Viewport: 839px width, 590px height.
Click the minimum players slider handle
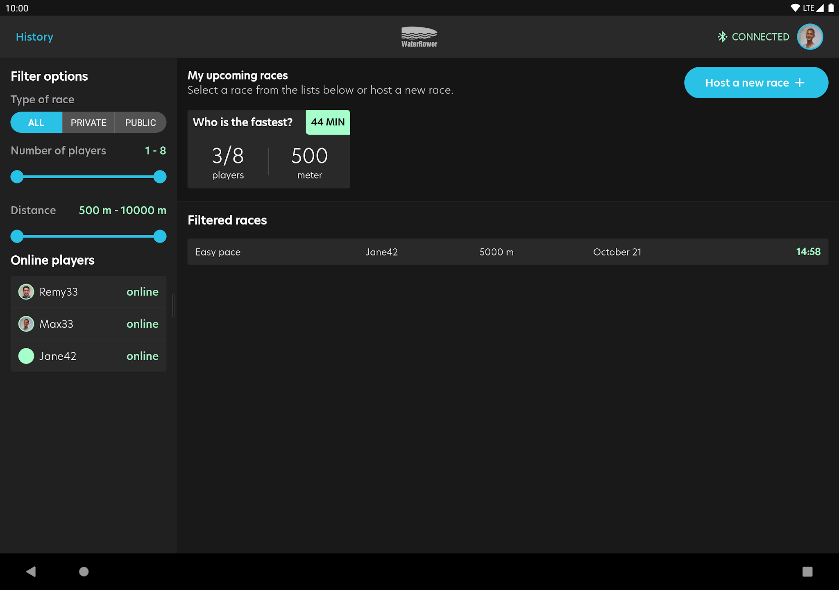point(17,177)
